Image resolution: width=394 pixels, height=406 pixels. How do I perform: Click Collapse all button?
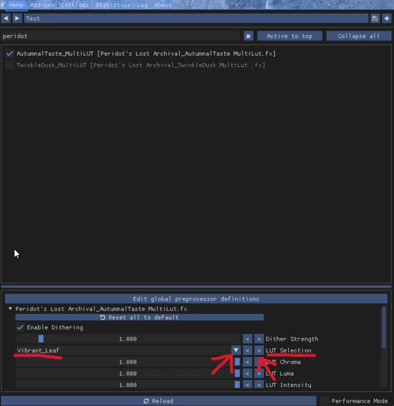(x=358, y=36)
